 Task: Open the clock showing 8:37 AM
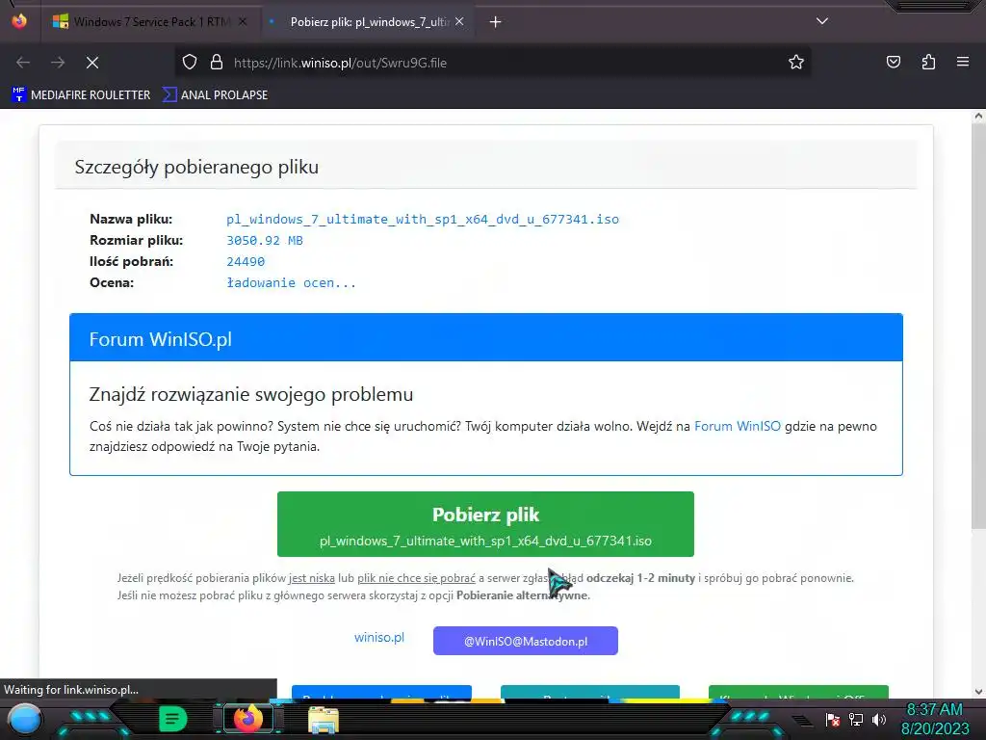pos(934,719)
